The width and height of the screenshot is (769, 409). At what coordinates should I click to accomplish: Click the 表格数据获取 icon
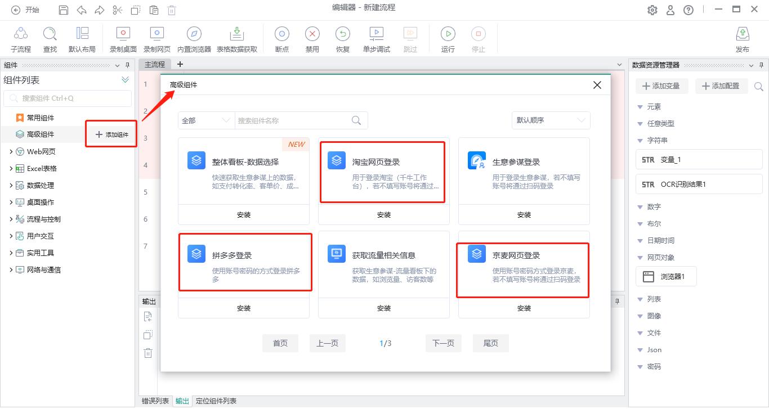click(237, 34)
